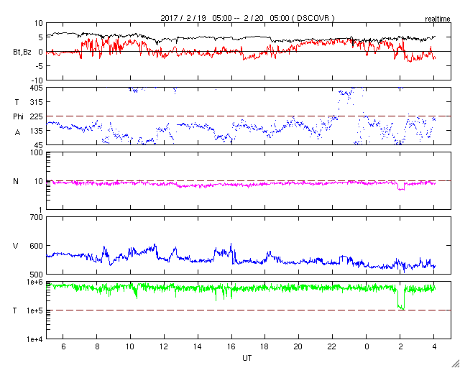460x368 pixels.
Task: Click the window resize grip in the corner
Action: click(456, 364)
